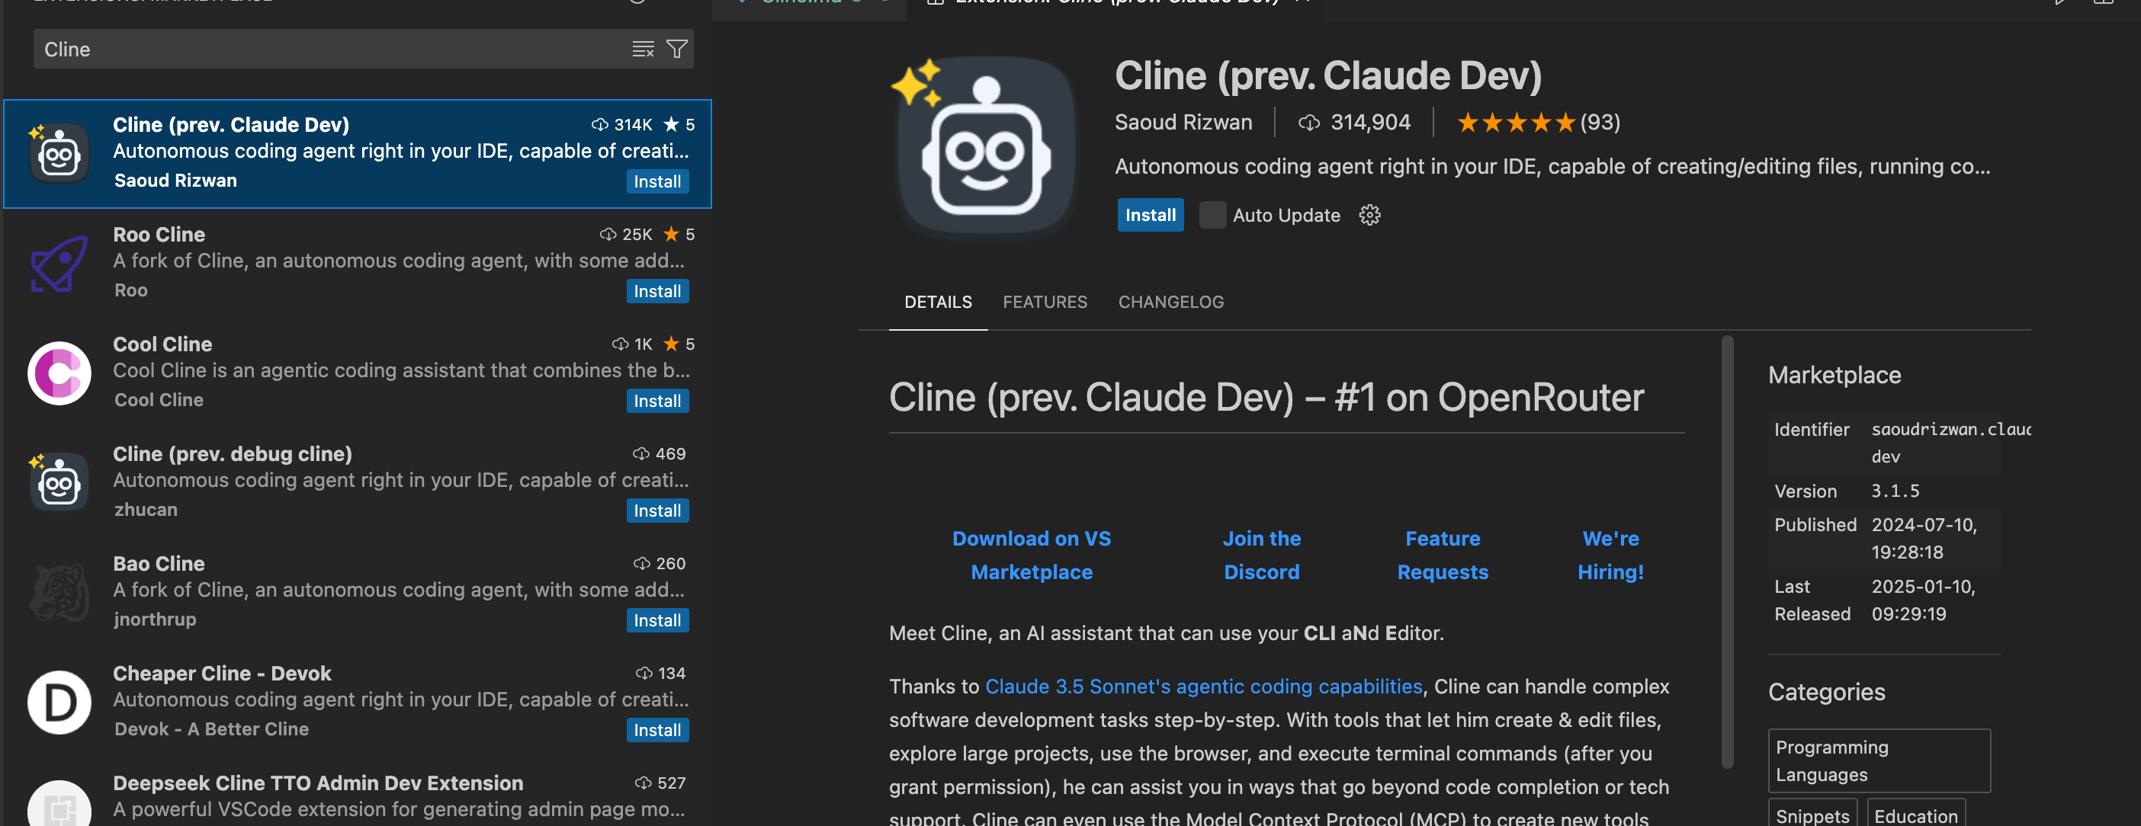Open extension settings gear next to Auto Update
This screenshot has height=826, width=2141.
(1369, 215)
